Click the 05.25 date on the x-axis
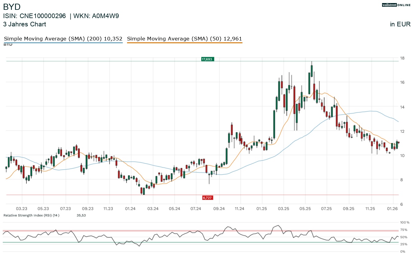 click(305, 208)
